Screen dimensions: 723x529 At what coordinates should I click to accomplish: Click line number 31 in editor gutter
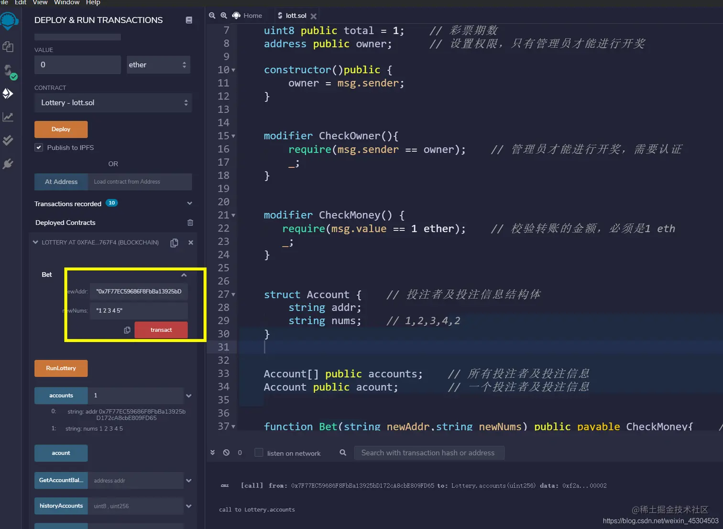coord(223,347)
